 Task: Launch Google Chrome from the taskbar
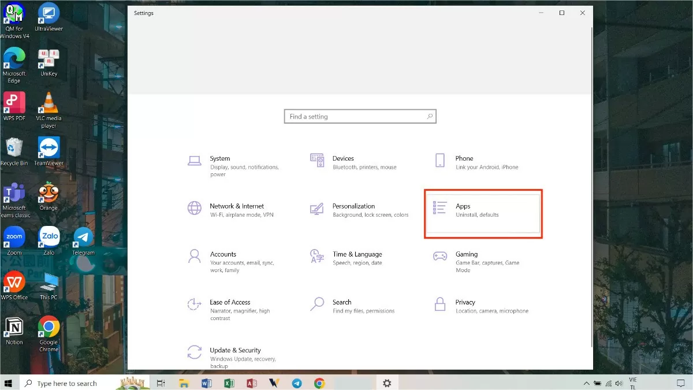(319, 382)
